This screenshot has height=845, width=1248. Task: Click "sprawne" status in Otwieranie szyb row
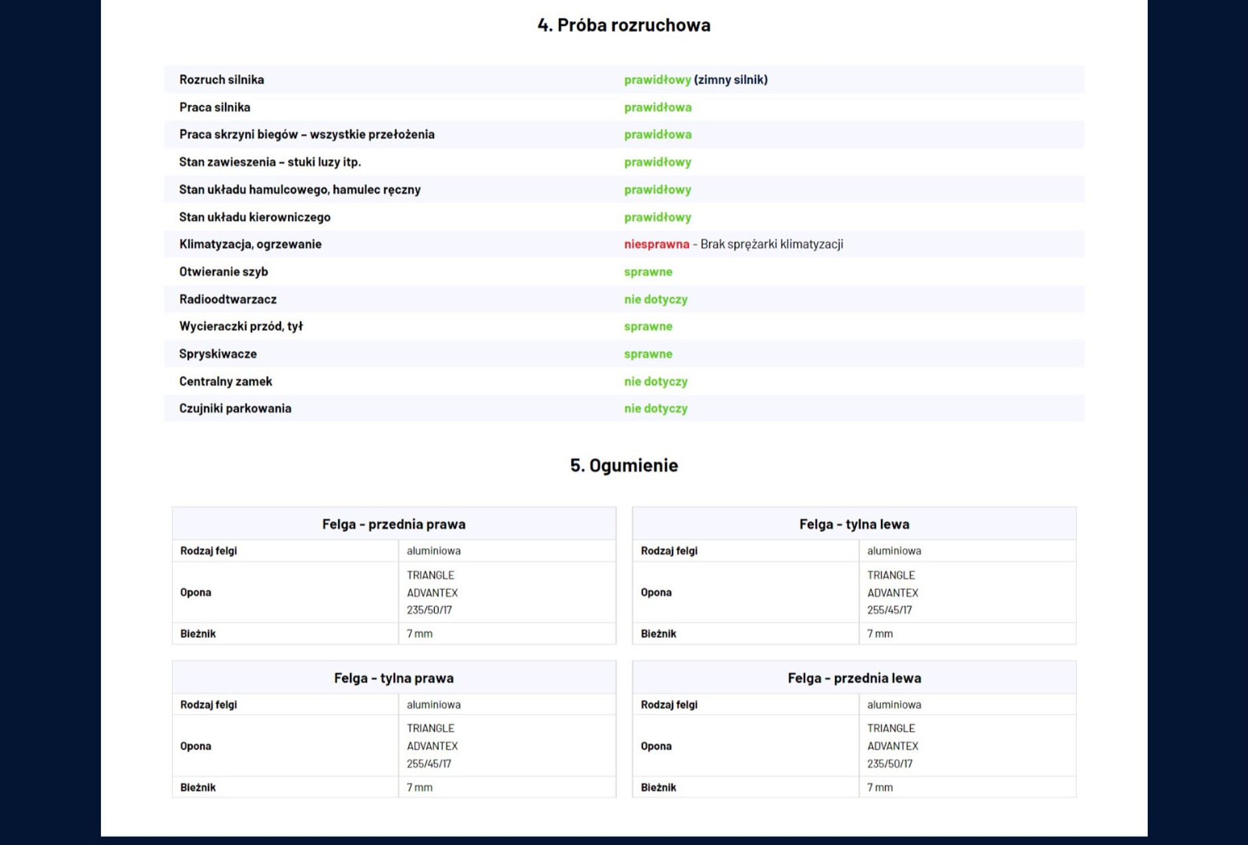pos(648,272)
